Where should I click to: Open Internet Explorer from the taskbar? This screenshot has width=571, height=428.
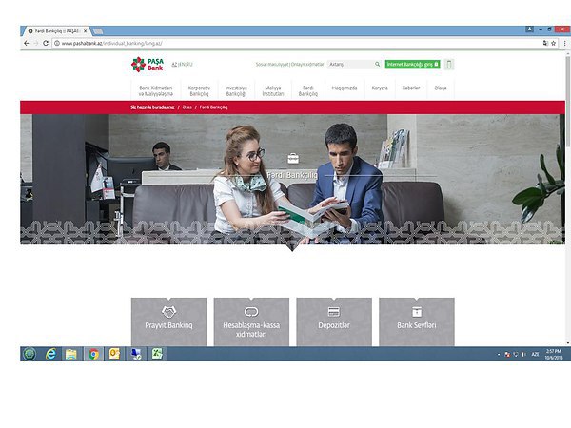coord(50,354)
